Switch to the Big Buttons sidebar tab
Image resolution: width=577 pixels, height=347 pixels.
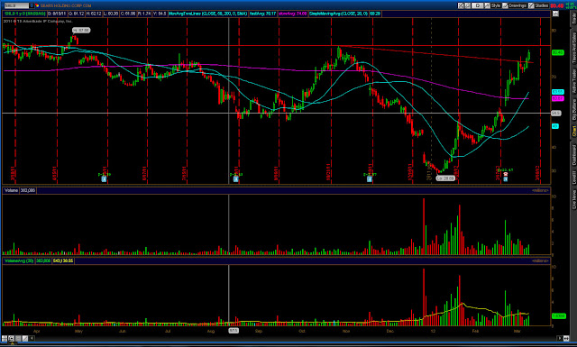pos(573,109)
